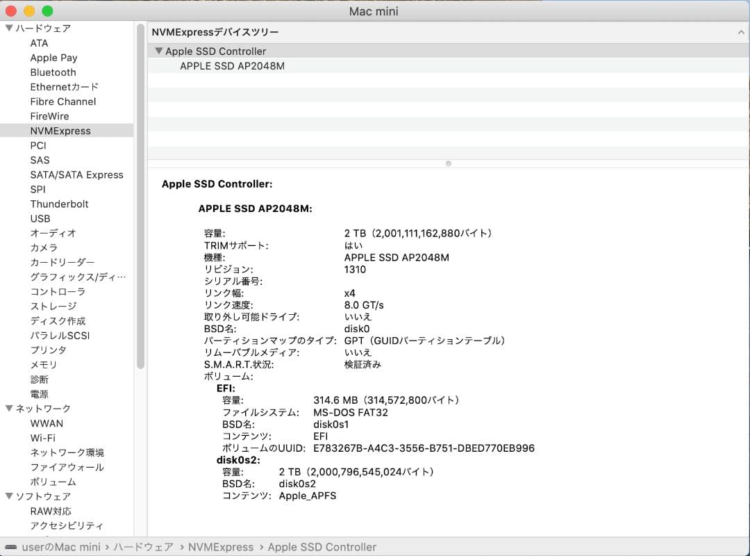Open the Apple Pay sidebar item

point(53,58)
